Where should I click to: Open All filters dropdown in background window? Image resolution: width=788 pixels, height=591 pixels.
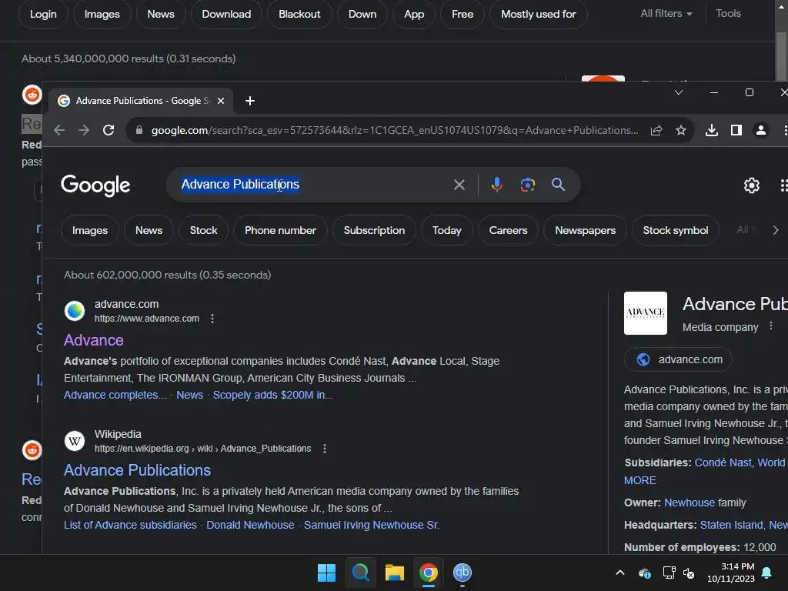coord(666,14)
